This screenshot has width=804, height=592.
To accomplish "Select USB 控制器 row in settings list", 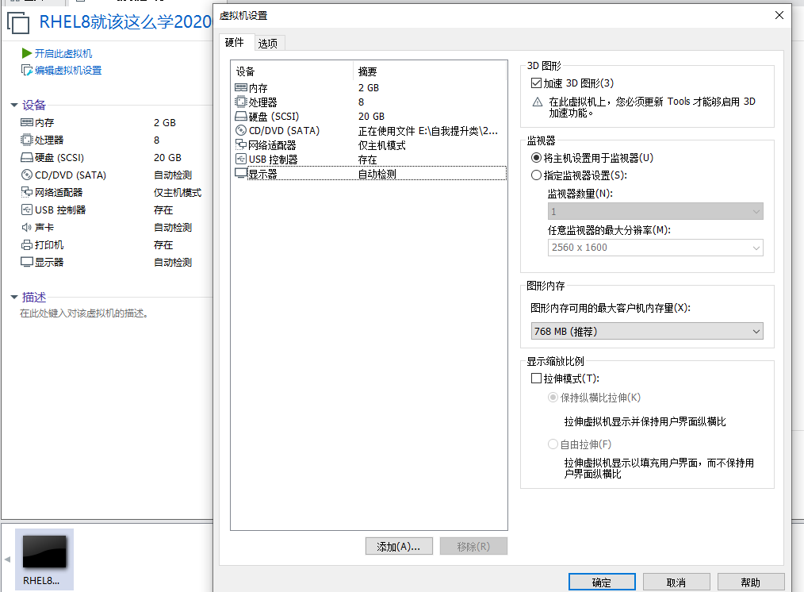I will pos(370,159).
